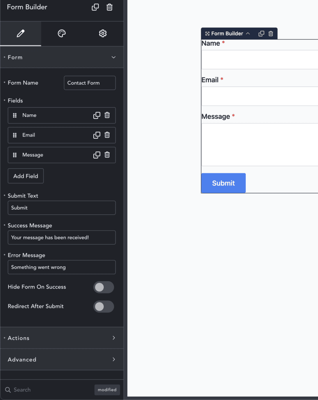Screen dimensions: 318x400
Task: Expand the Actions section
Action: pyautogui.click(x=62, y=338)
